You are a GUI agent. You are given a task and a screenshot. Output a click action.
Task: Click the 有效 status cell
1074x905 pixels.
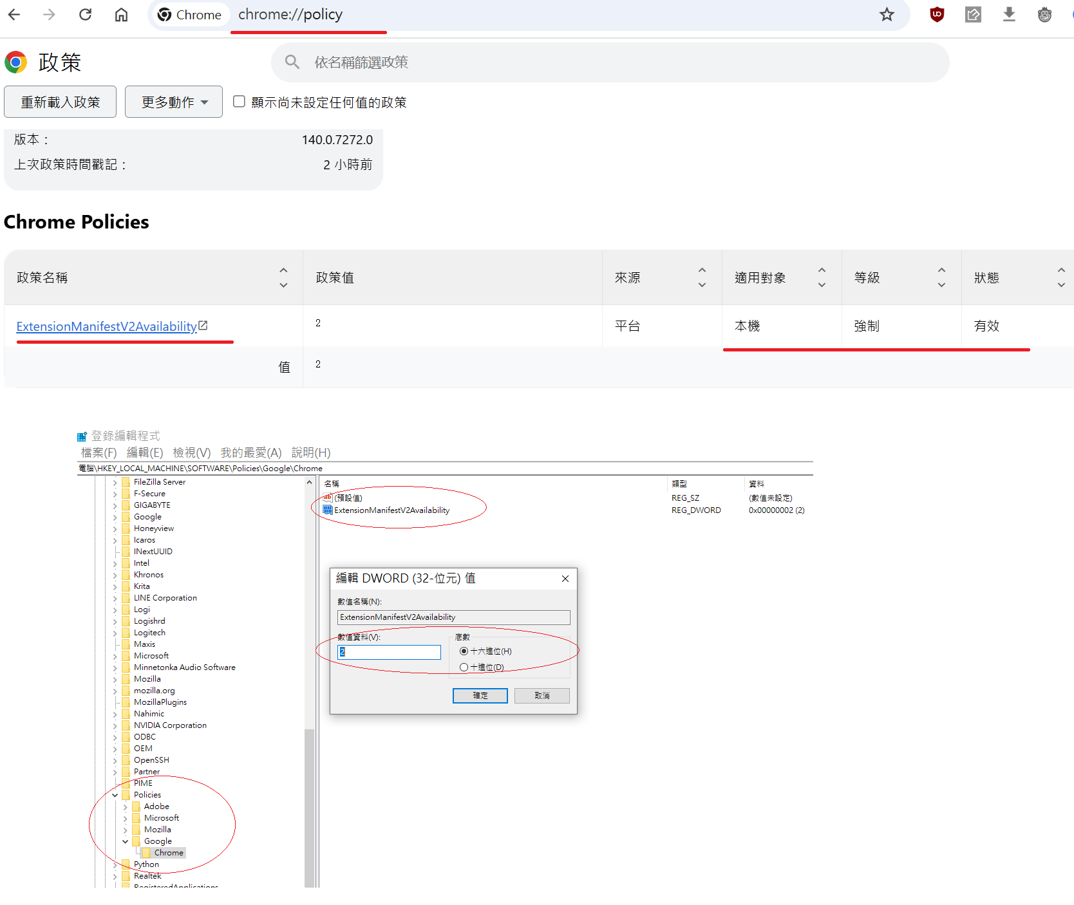[x=986, y=326]
